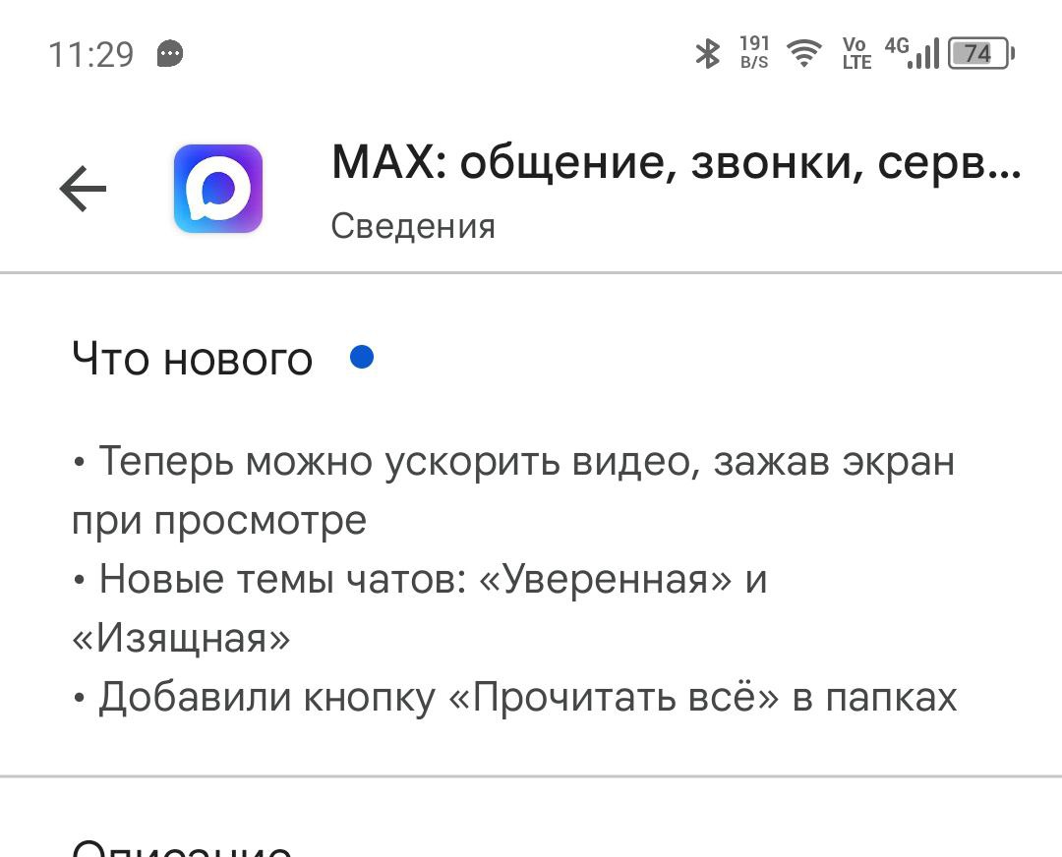Tap the line about the «Прочитать всё» button

pos(514,697)
